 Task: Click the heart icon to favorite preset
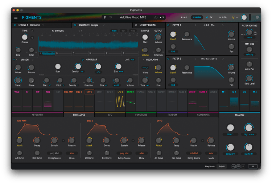coord(111,17)
